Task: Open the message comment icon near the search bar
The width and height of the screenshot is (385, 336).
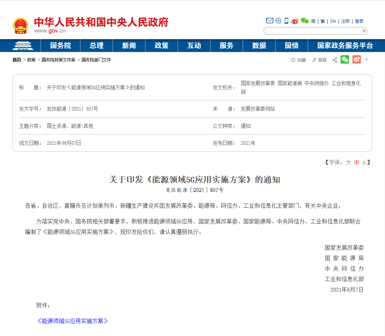Action: [x=278, y=21]
